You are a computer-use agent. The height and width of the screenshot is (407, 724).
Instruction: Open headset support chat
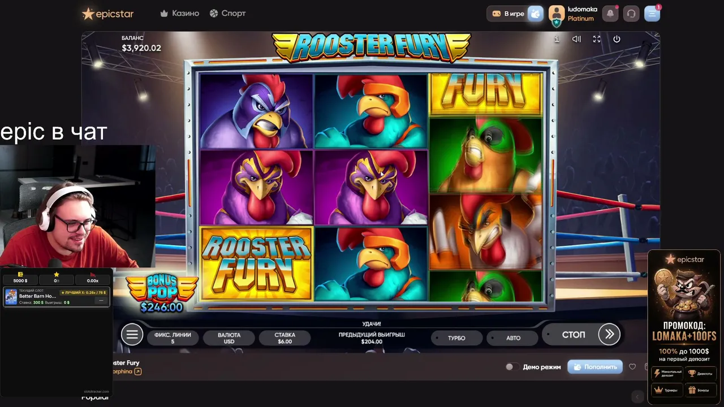tap(631, 14)
